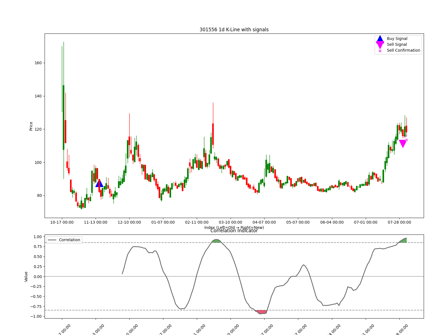Click the 0.00 correlation tick label

tap(38, 277)
